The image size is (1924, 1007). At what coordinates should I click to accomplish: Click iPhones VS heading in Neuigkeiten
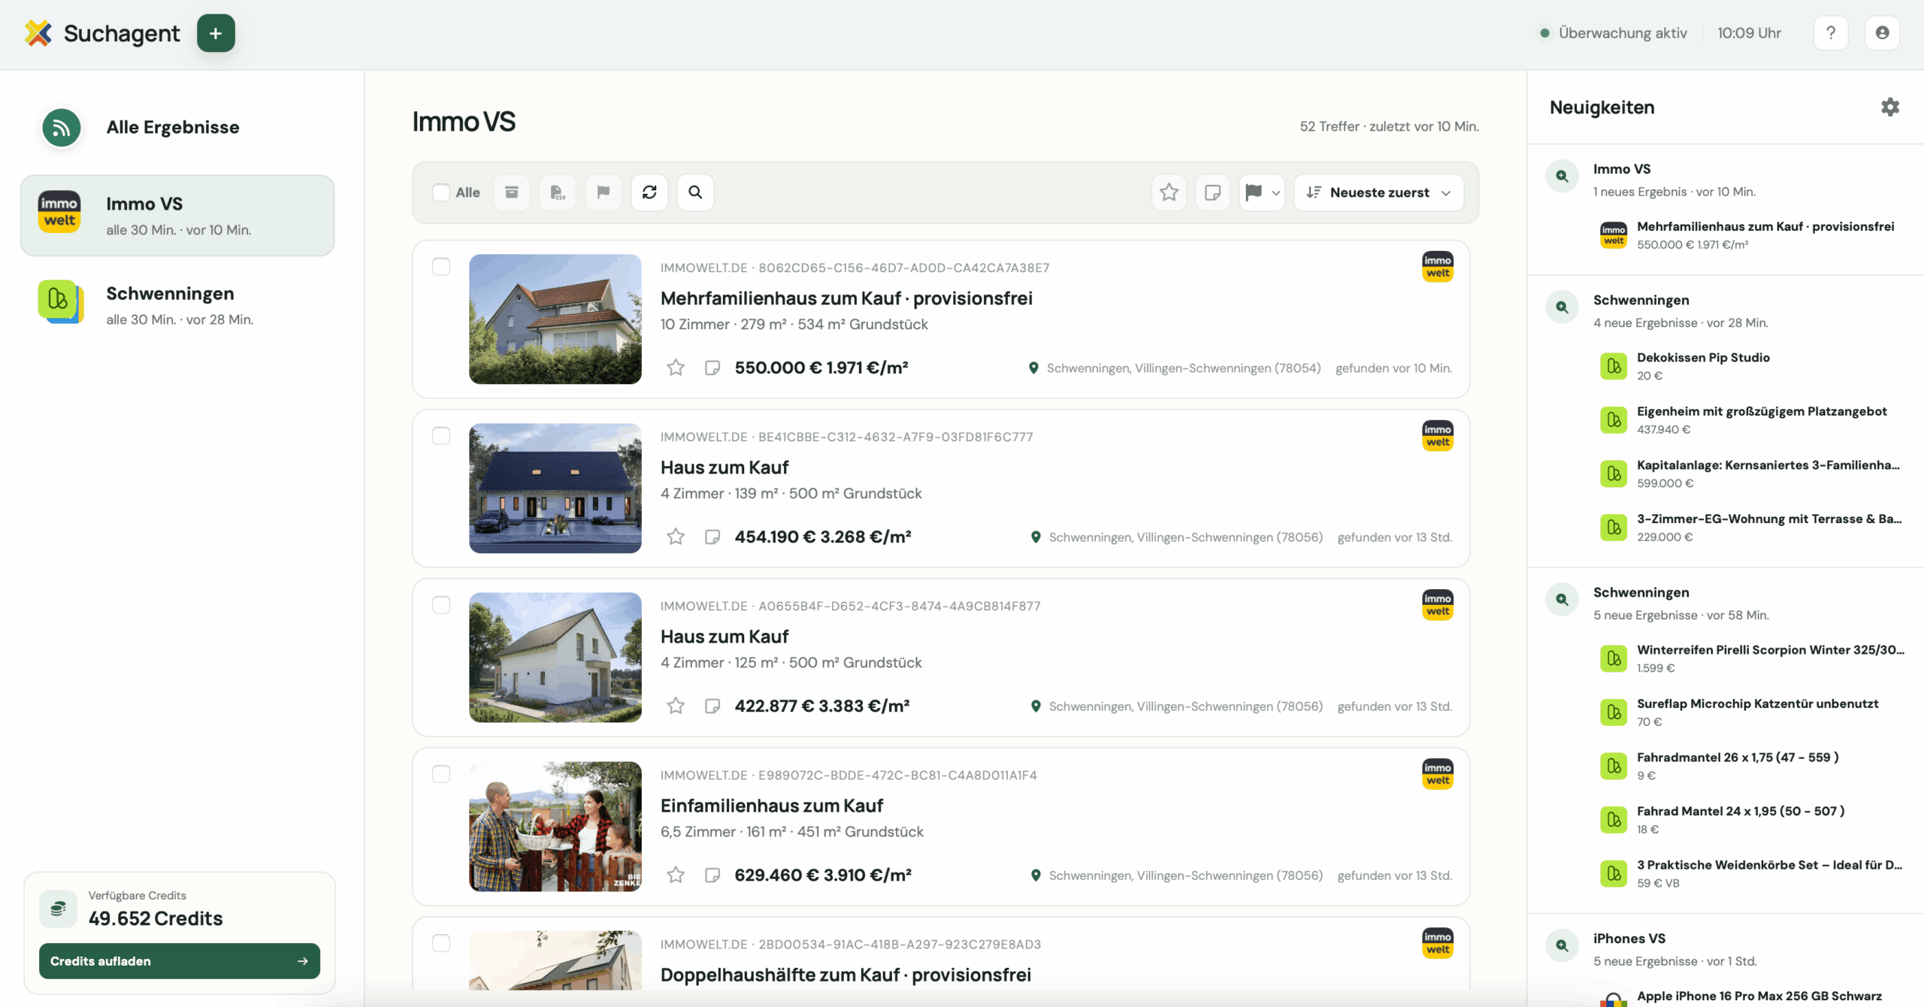[x=1629, y=938]
